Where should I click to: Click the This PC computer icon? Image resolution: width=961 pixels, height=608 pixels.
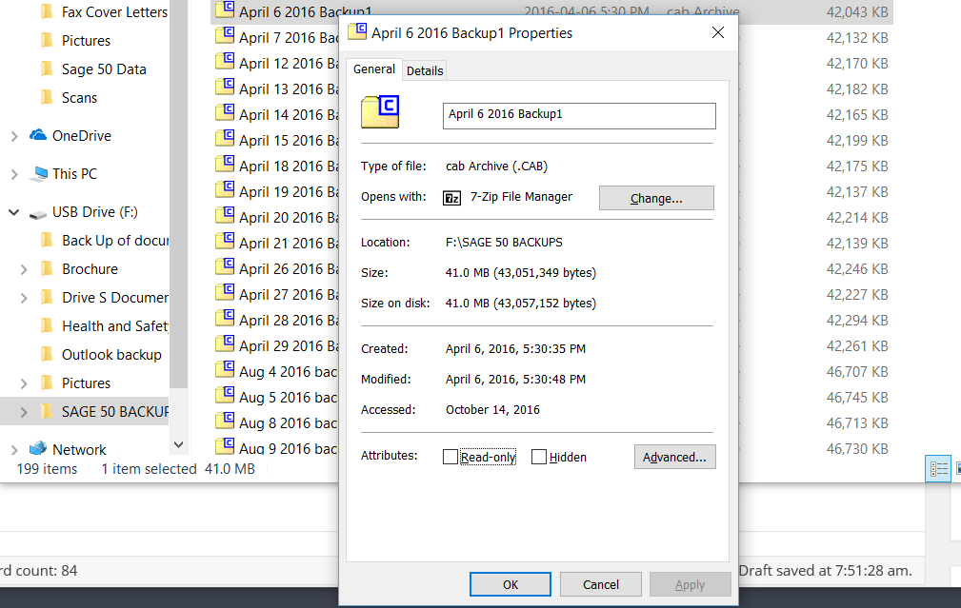[x=39, y=174]
